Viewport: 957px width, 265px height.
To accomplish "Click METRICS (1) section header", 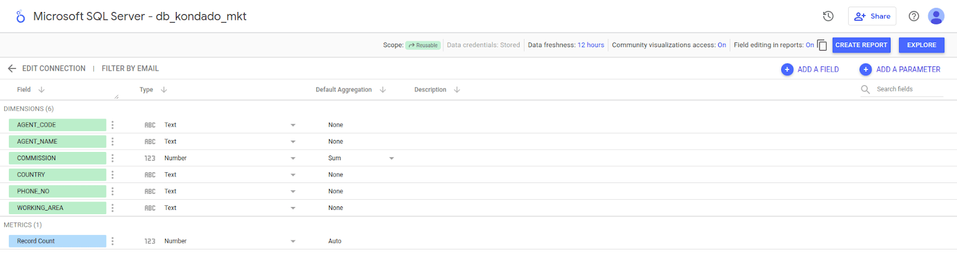I will coord(23,225).
